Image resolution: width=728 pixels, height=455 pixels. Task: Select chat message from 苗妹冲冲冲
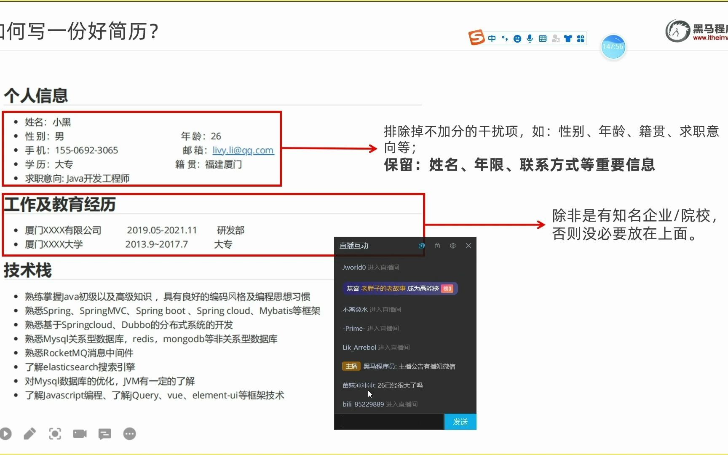pyautogui.click(x=383, y=385)
